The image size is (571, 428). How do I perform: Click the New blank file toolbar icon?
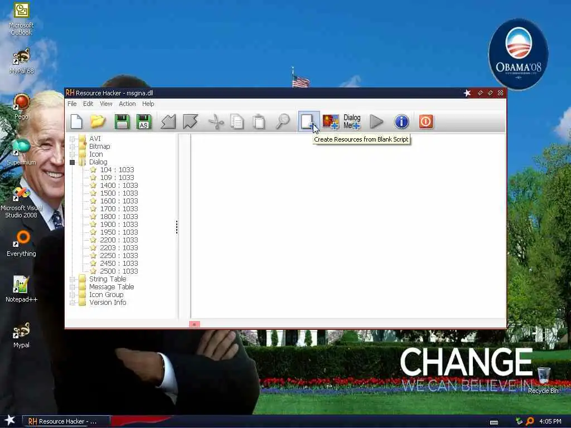(x=76, y=121)
